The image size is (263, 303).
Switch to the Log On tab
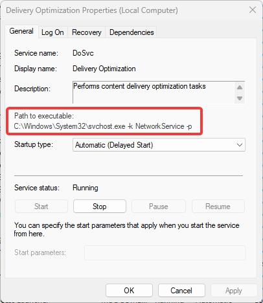pyautogui.click(x=52, y=32)
